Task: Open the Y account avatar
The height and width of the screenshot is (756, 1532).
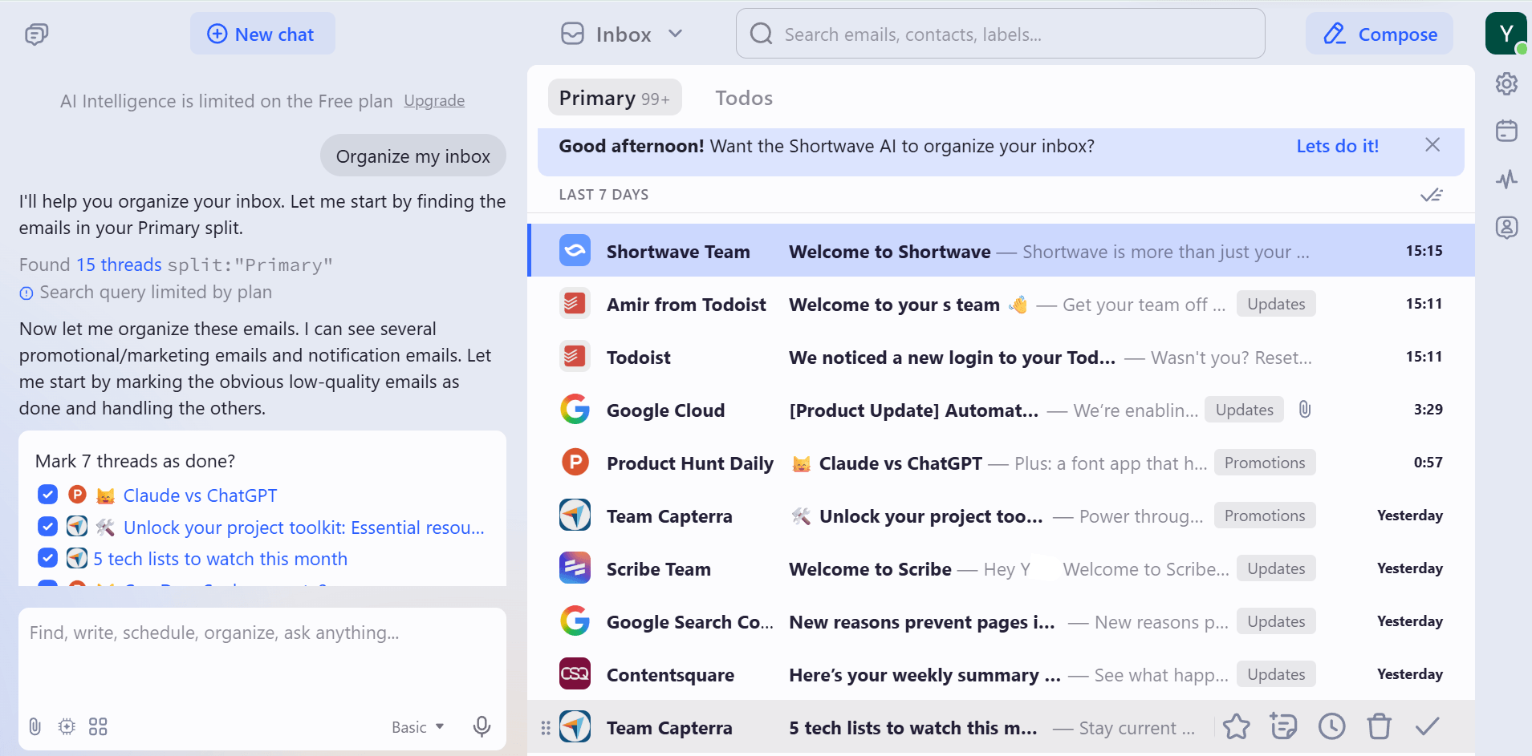Action: pos(1506,34)
